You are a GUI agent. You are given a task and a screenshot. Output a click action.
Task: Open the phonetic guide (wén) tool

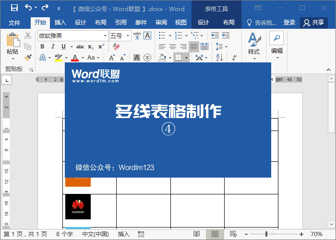pos(137,36)
